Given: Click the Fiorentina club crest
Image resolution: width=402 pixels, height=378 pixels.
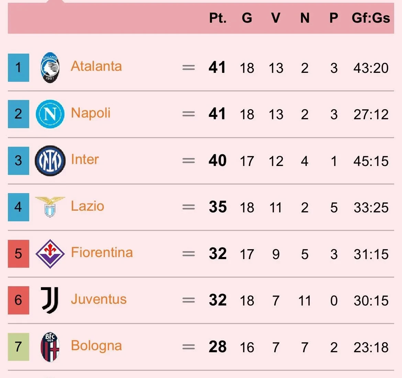Looking at the screenshot, I should [50, 254].
